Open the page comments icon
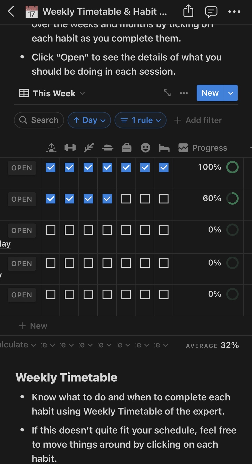This screenshot has height=464, width=252. [211, 12]
